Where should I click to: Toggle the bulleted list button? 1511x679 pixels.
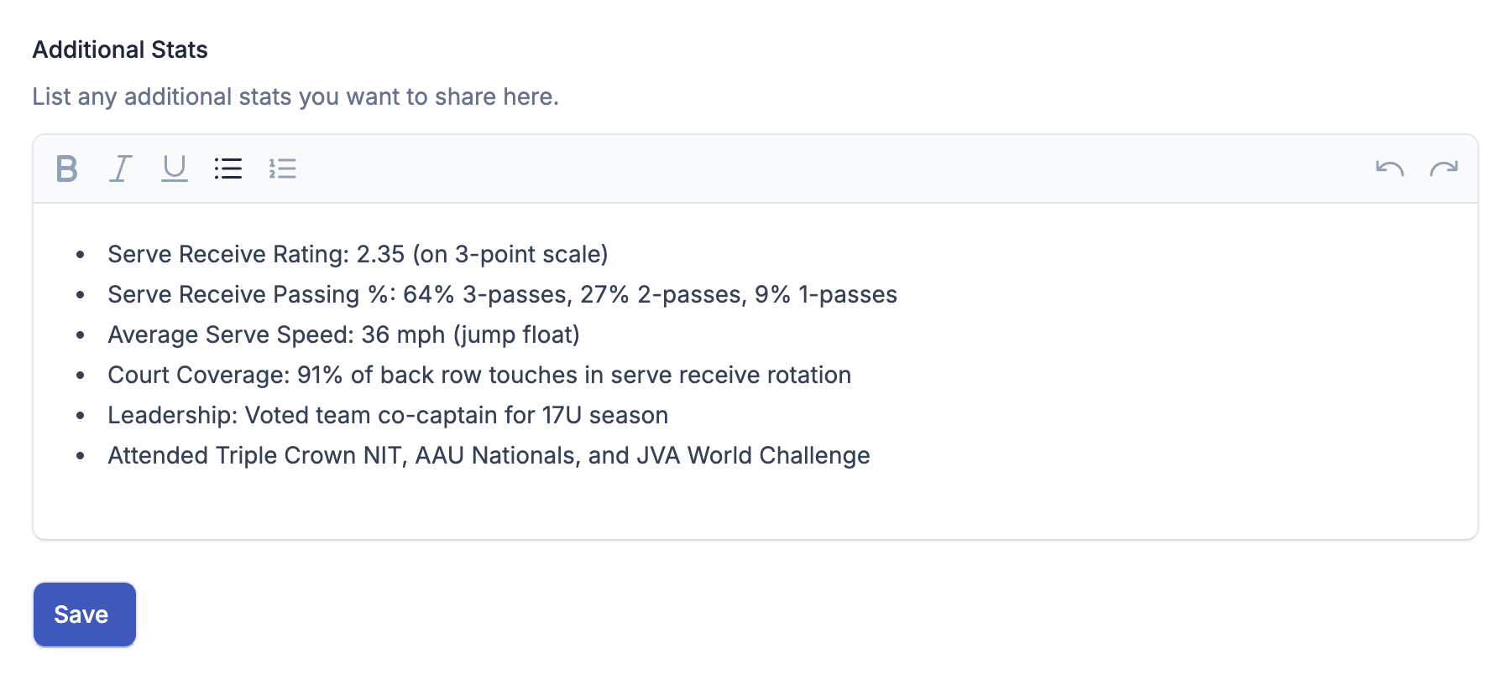tap(228, 168)
